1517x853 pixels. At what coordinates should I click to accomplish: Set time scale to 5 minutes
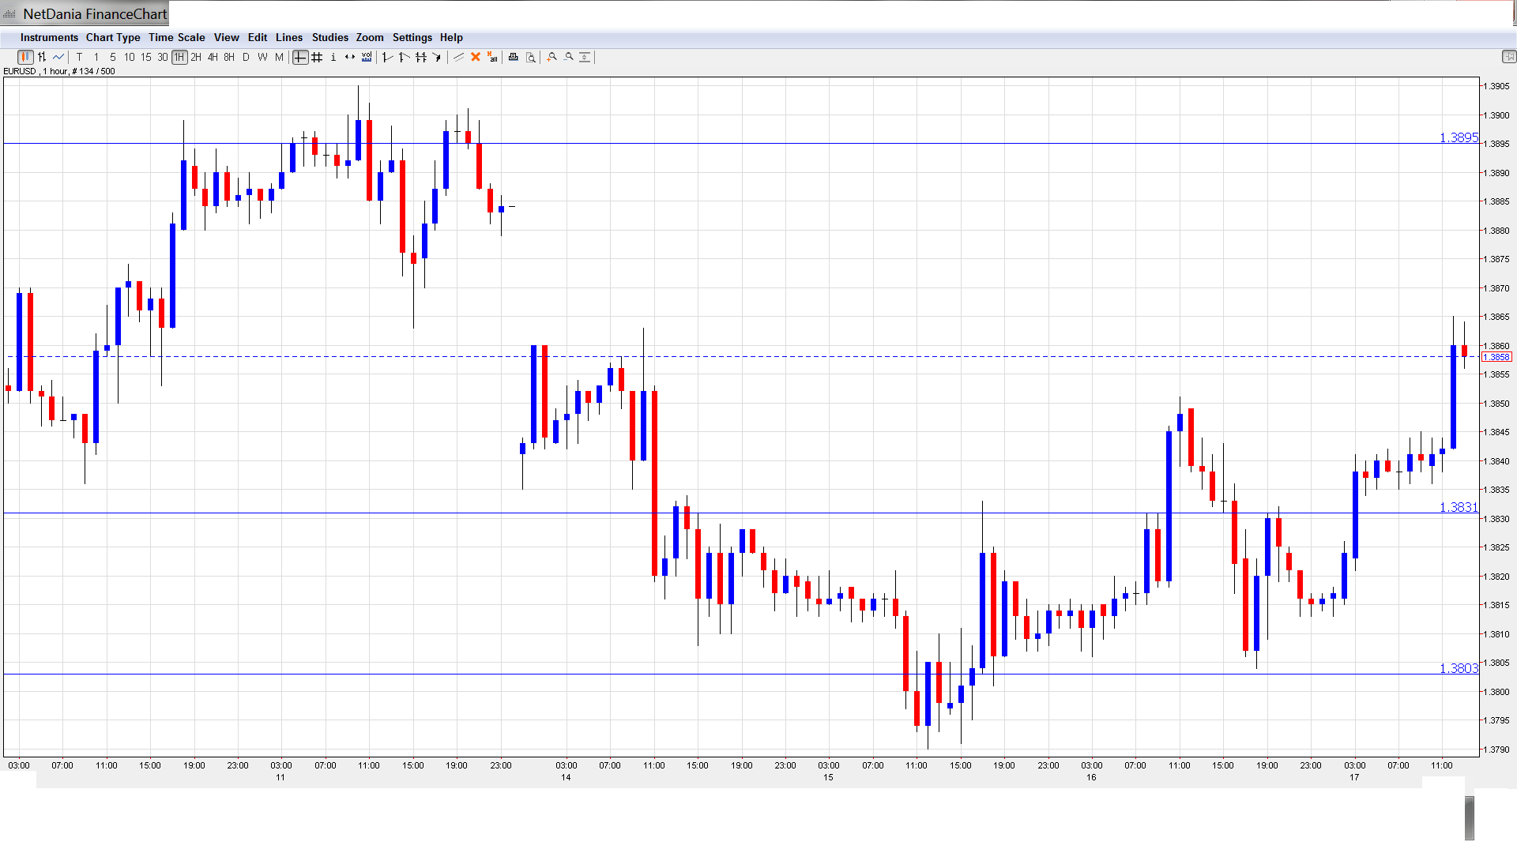click(x=113, y=57)
